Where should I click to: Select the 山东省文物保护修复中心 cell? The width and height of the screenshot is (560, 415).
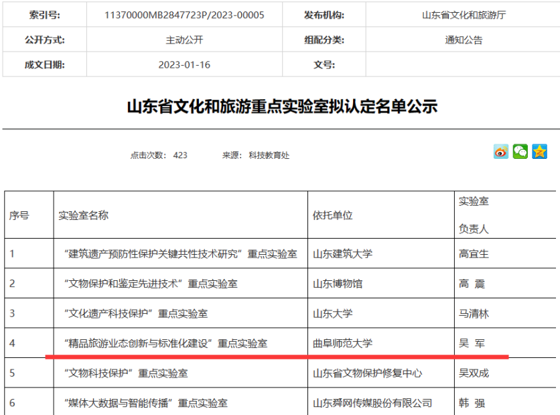click(x=367, y=373)
